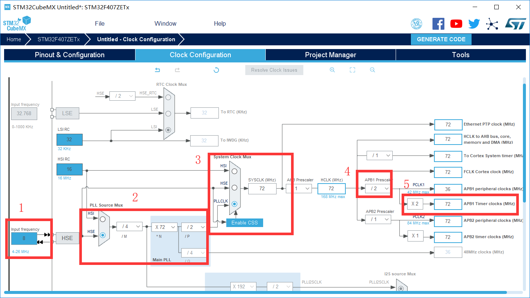Click the GENERATE CODE button
530x298 pixels.
pos(441,39)
